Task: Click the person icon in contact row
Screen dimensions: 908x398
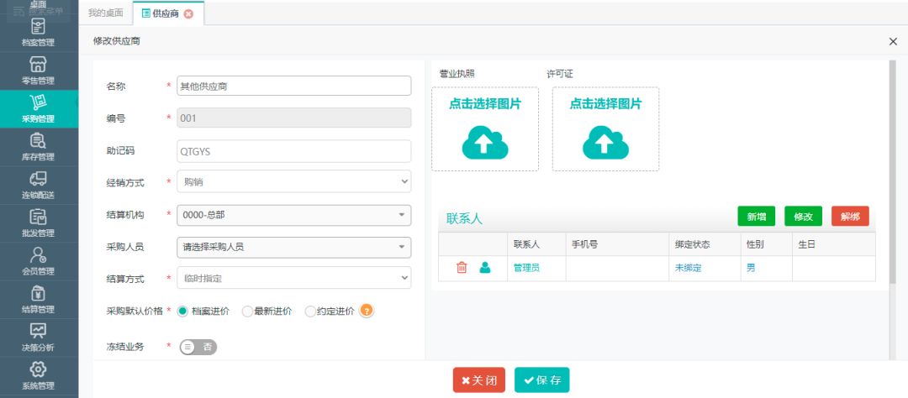Action: [485, 268]
